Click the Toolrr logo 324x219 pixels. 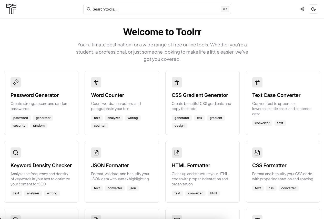pyautogui.click(x=11, y=9)
